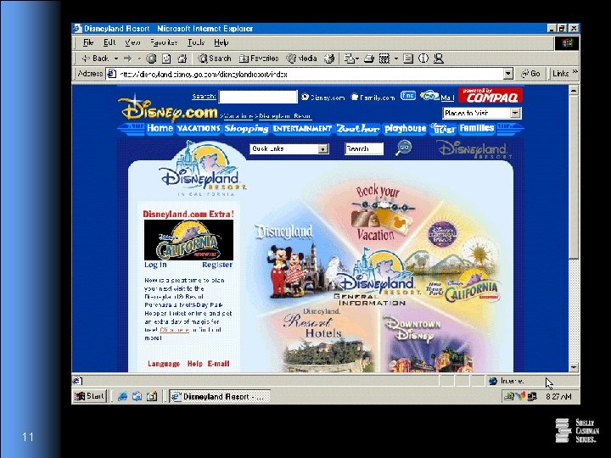
Task: Open the File menu
Action: pos(88,42)
